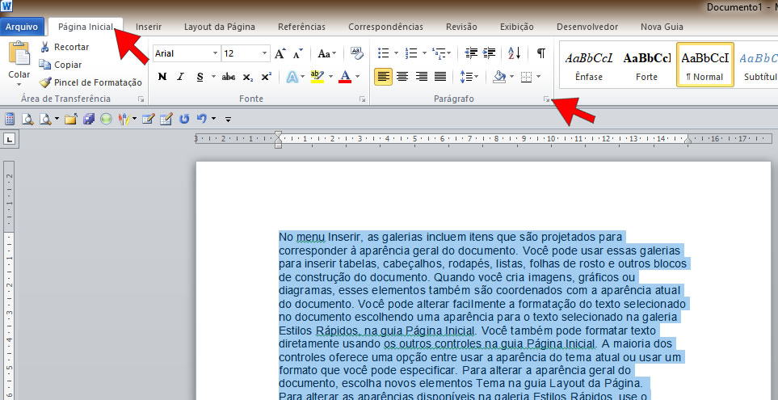Viewport: 778px width, 400px height.
Task: Click the Recortar scissors command
Action: click(64, 47)
